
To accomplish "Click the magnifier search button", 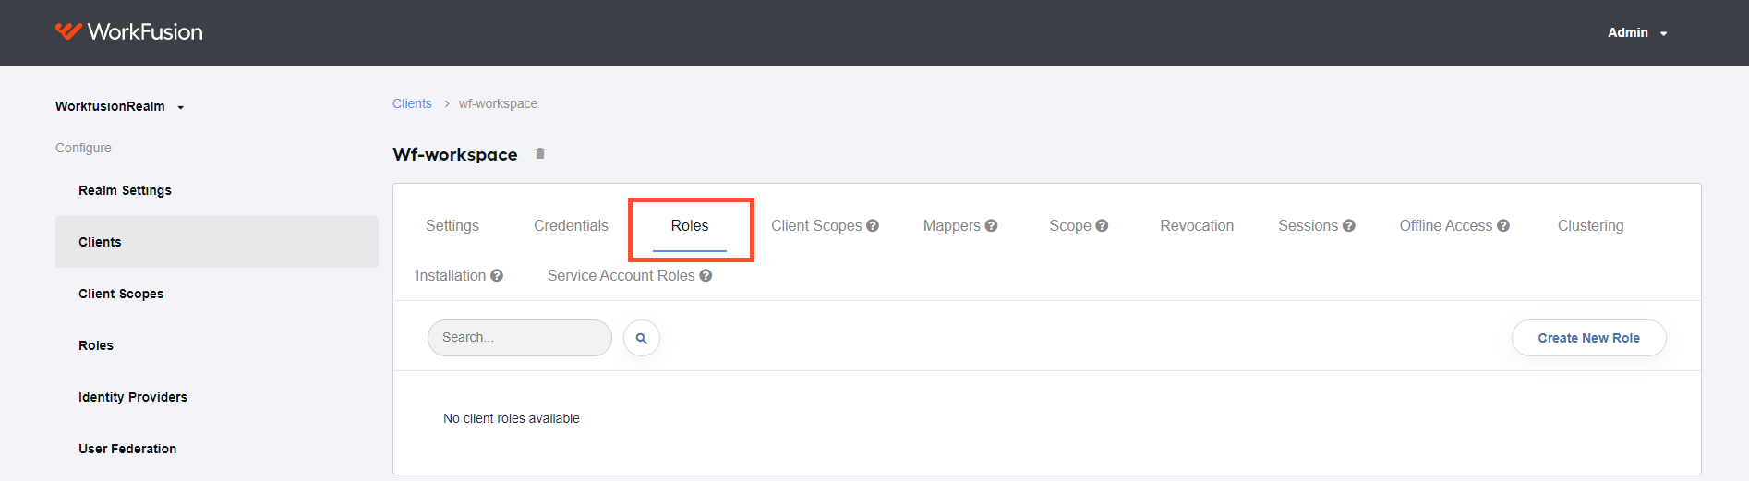I will (642, 338).
